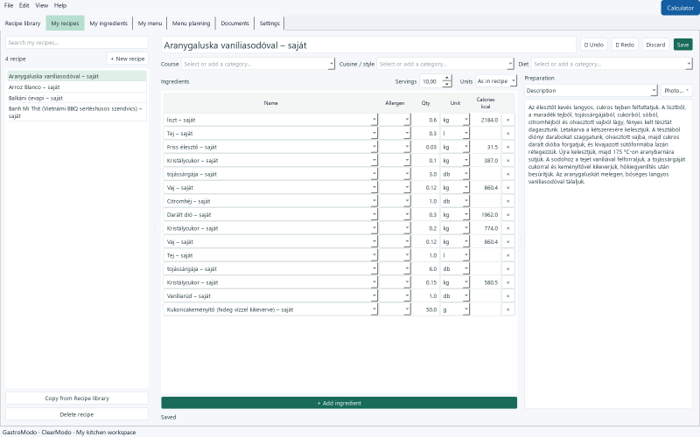The height and width of the screenshot is (437, 700).
Task: Click the Servings value field
Action: tap(430, 81)
